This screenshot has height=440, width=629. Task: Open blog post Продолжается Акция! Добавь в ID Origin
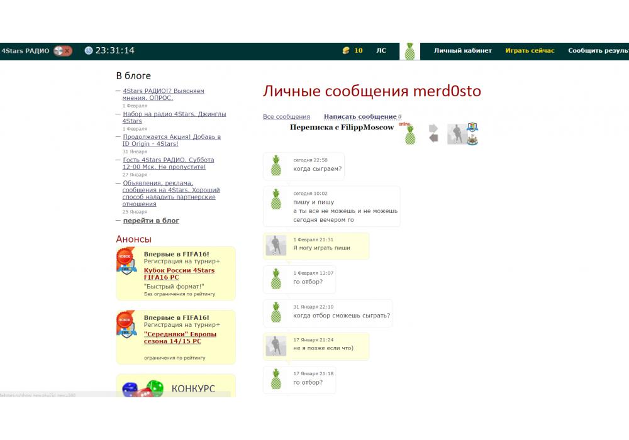172,140
